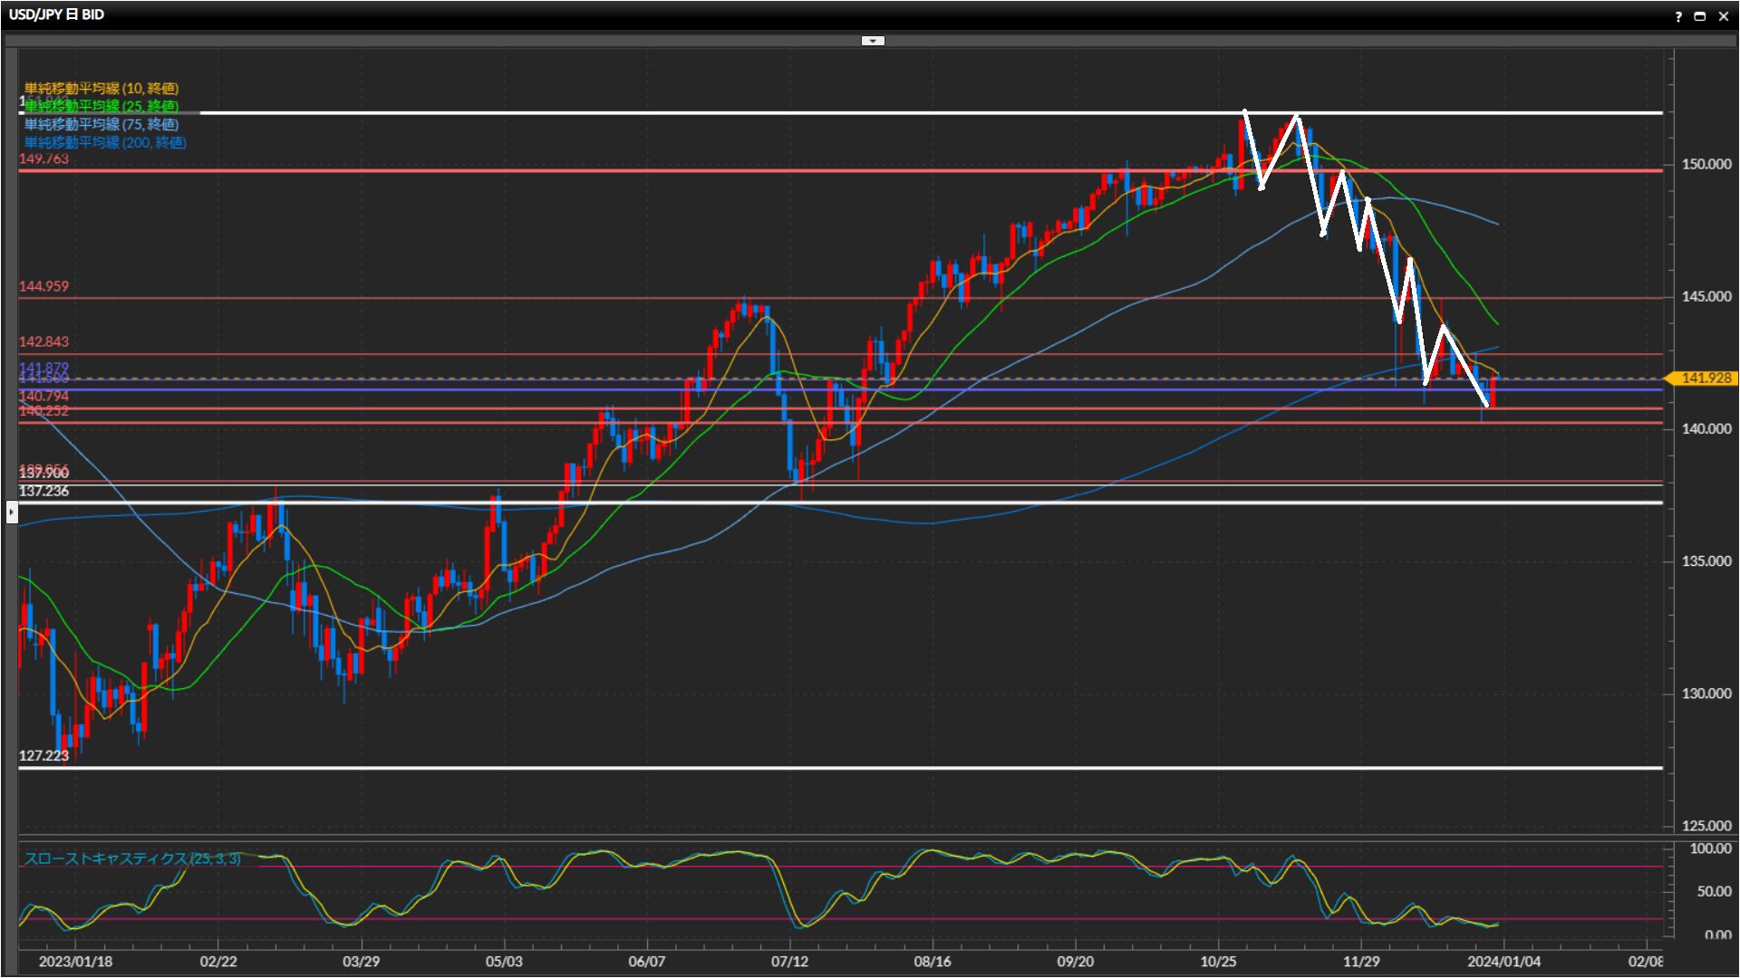Click the 150.000 price axis label
Image resolution: width=1740 pixels, height=978 pixels.
(x=1706, y=164)
